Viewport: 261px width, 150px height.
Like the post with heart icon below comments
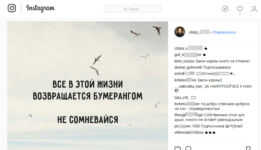point(178,148)
